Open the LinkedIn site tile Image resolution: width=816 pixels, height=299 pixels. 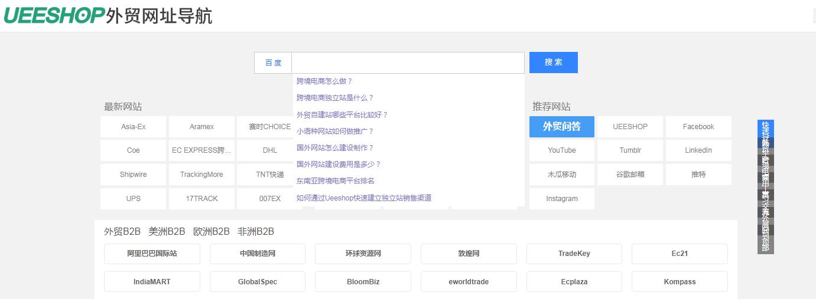698,150
